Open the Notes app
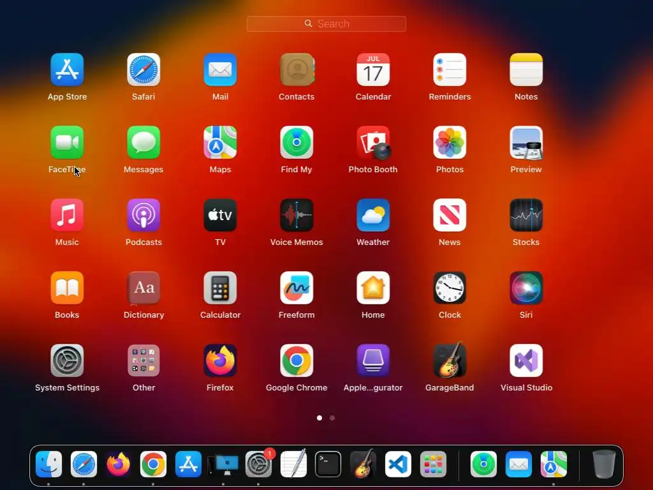Screen dimensions: 653x490 tap(526, 70)
